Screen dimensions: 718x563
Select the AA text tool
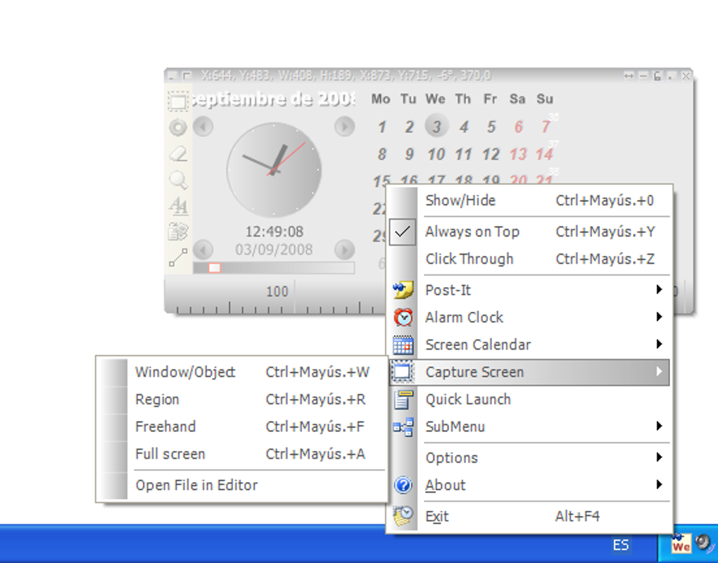(x=177, y=205)
